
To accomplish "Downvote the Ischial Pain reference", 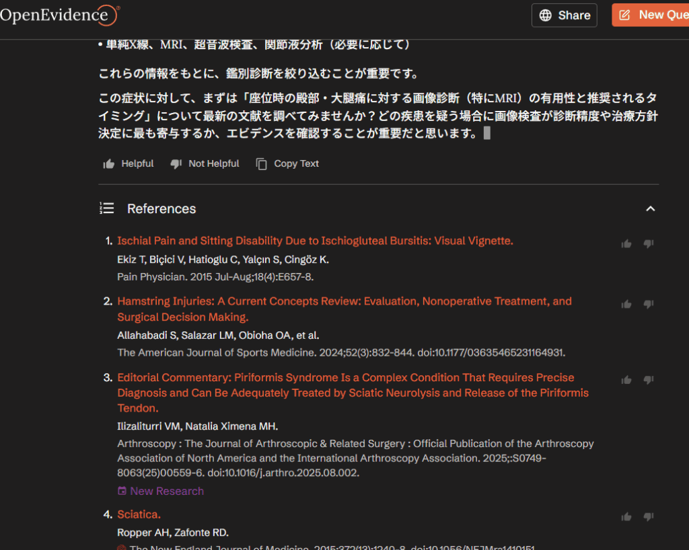I will [648, 244].
